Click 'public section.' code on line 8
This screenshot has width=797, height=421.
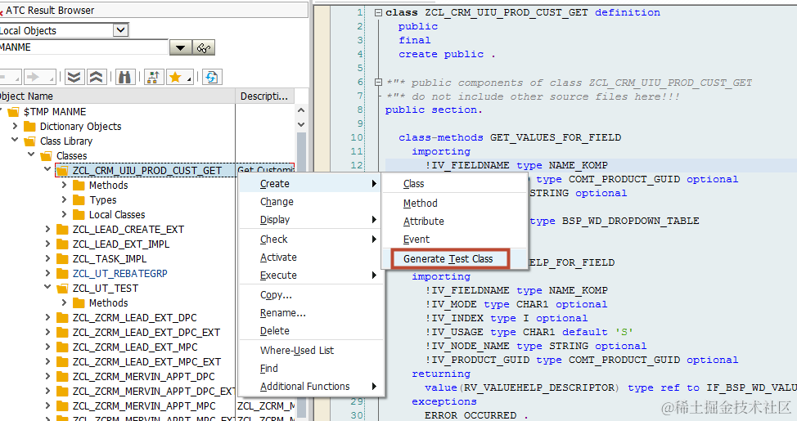tap(434, 110)
